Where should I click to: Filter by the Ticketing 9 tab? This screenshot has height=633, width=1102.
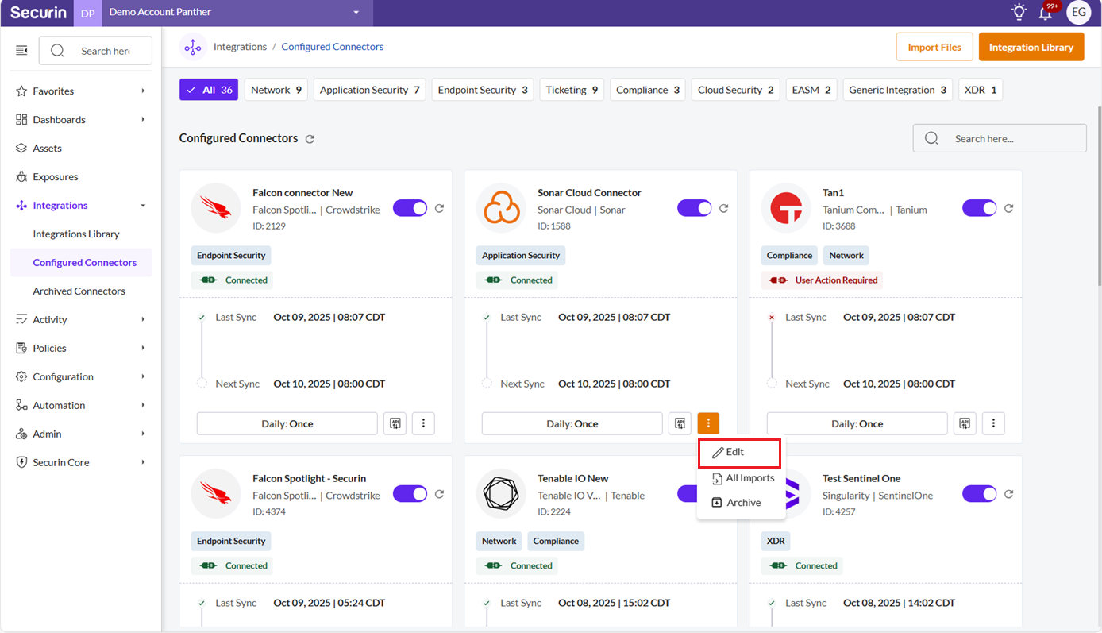[x=572, y=90]
